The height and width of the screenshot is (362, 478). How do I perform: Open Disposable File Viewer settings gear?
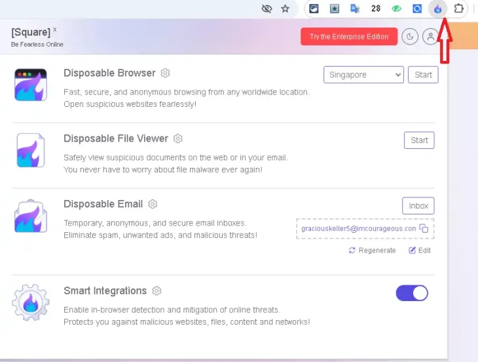coord(178,139)
